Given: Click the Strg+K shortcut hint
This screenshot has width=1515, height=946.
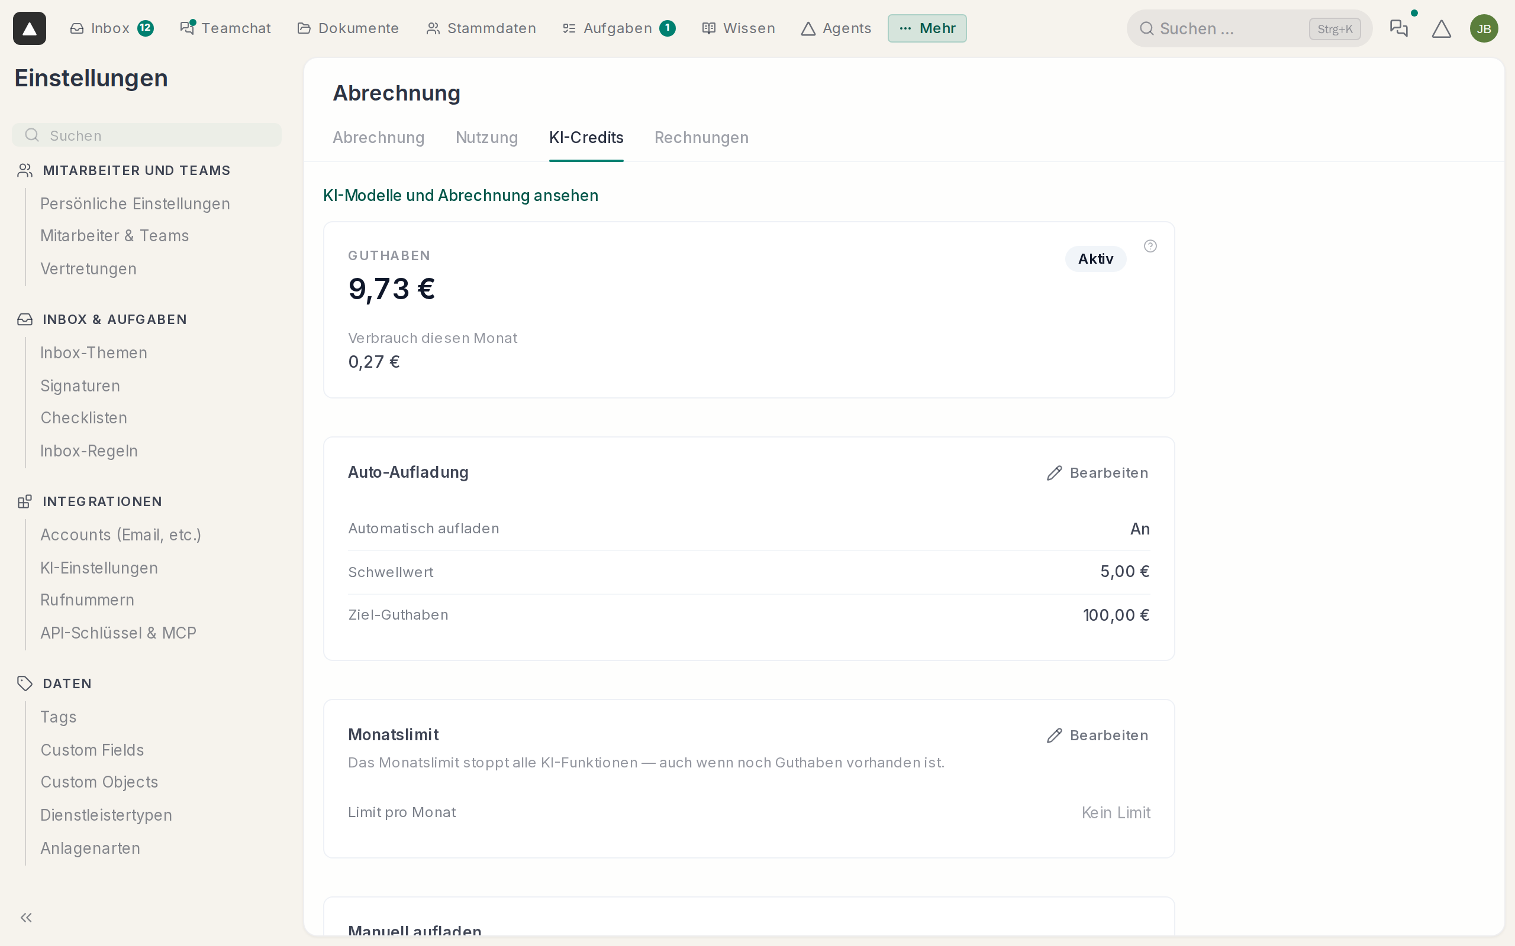Looking at the screenshot, I should 1335,29.
